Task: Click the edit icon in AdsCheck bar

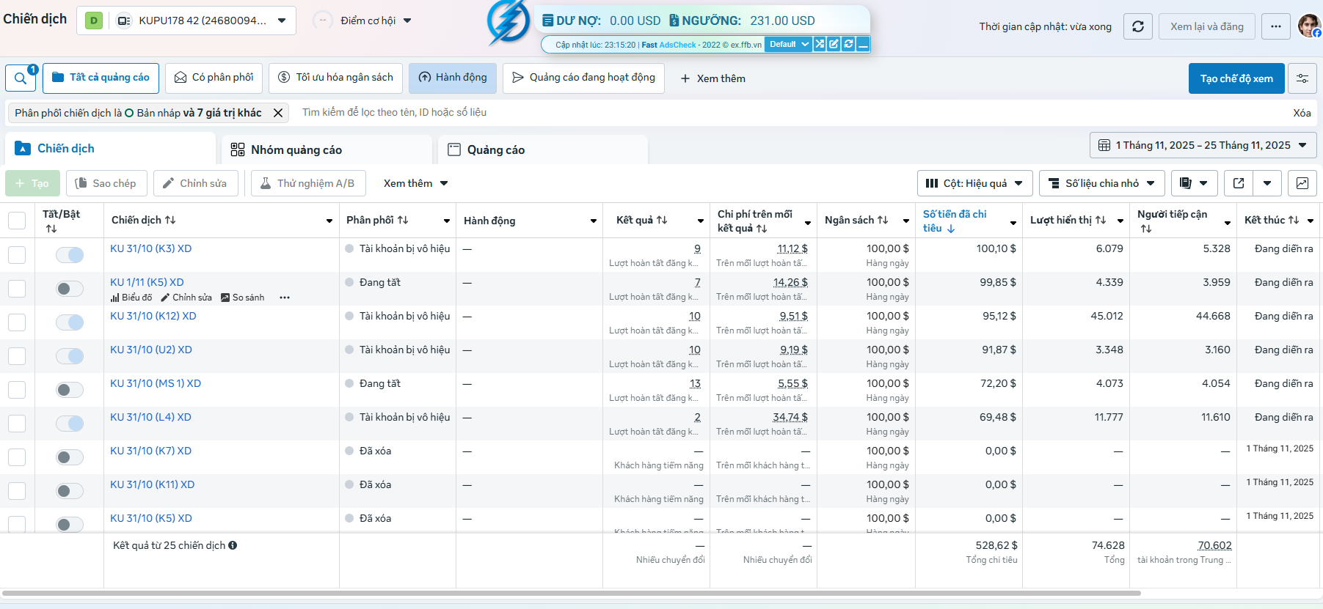Action: [834, 44]
